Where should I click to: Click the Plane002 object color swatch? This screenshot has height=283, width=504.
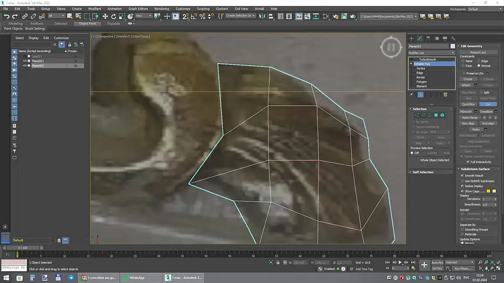click(453, 46)
